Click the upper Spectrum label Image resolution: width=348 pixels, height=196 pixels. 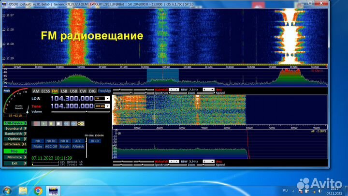[x=161, y=93]
